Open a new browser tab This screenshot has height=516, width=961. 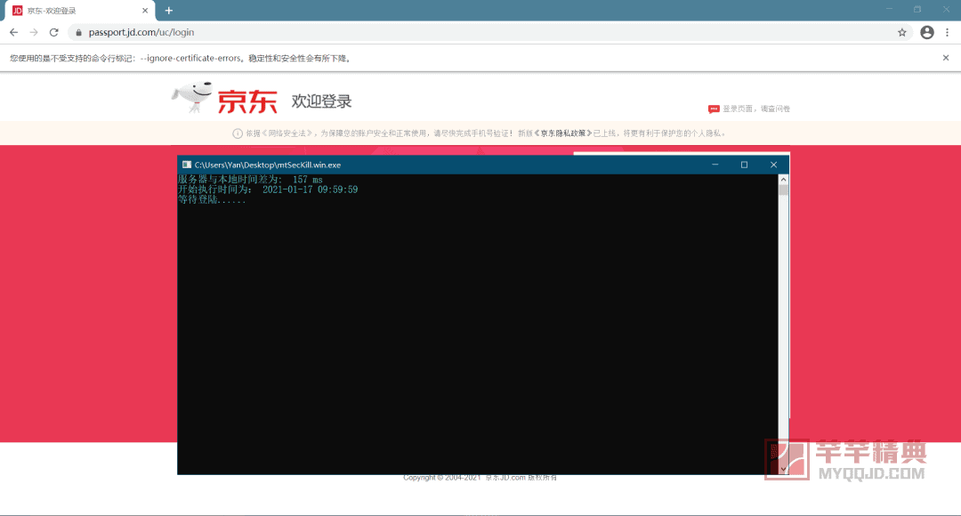168,11
